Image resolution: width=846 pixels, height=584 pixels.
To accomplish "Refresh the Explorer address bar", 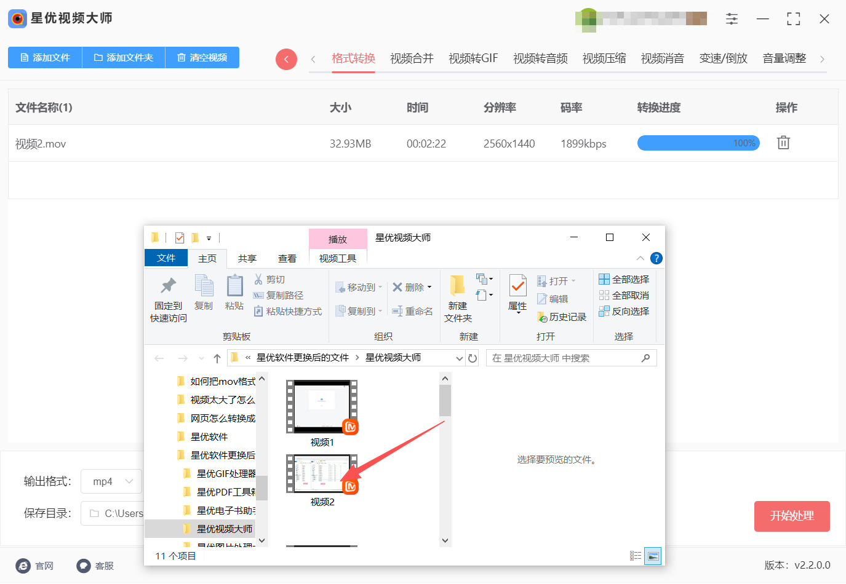I will click(x=473, y=358).
